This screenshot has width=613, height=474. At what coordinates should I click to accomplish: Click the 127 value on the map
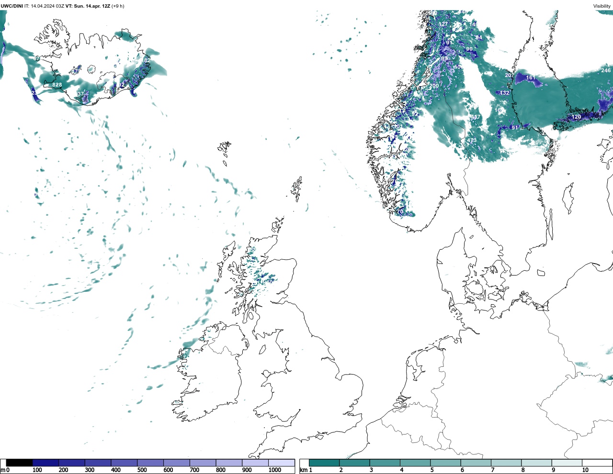pyautogui.click(x=443, y=24)
